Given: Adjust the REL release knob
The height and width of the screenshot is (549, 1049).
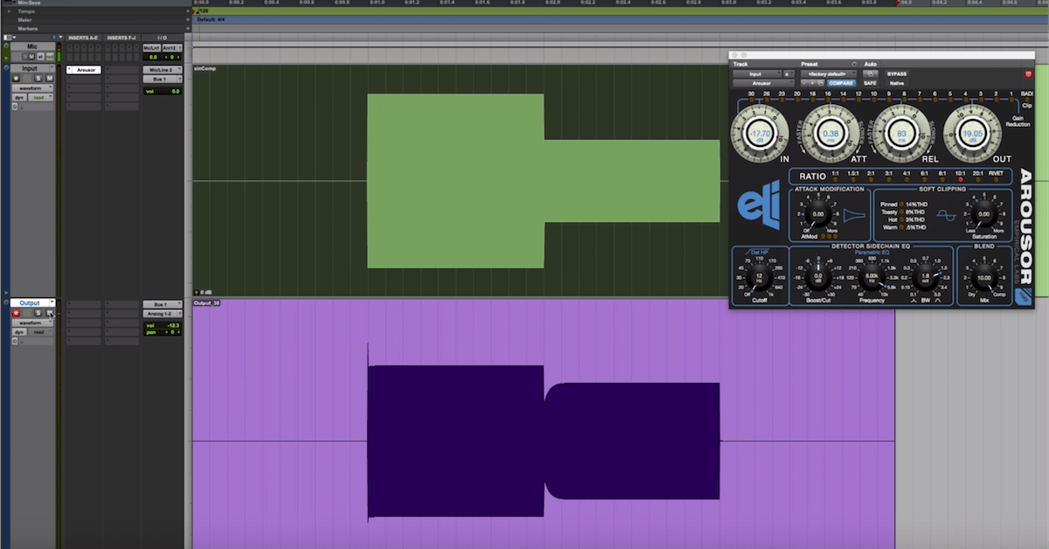Looking at the screenshot, I should pyautogui.click(x=901, y=135).
